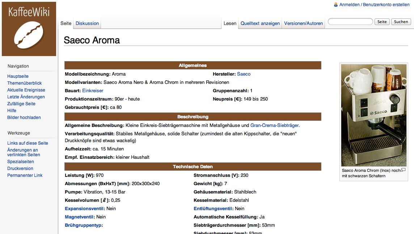Click the 'Modellbezeichnung: Aroma' text
Screen dimensions: 414x234
pos(95,74)
